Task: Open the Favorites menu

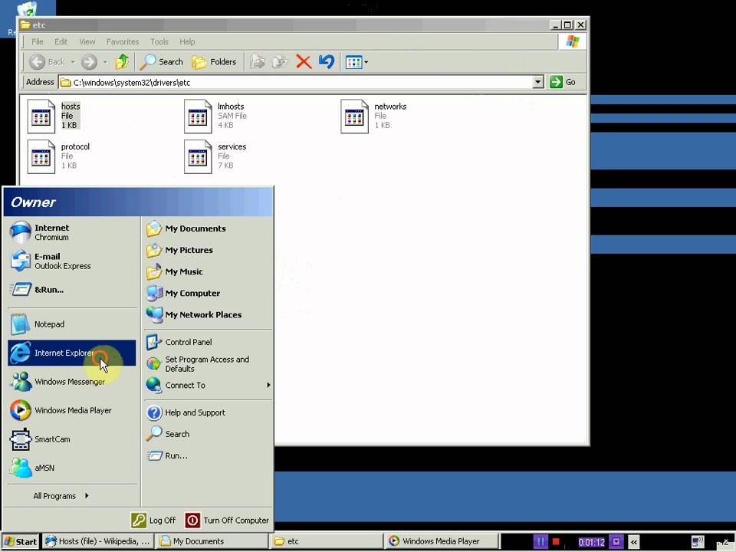Action: point(123,41)
